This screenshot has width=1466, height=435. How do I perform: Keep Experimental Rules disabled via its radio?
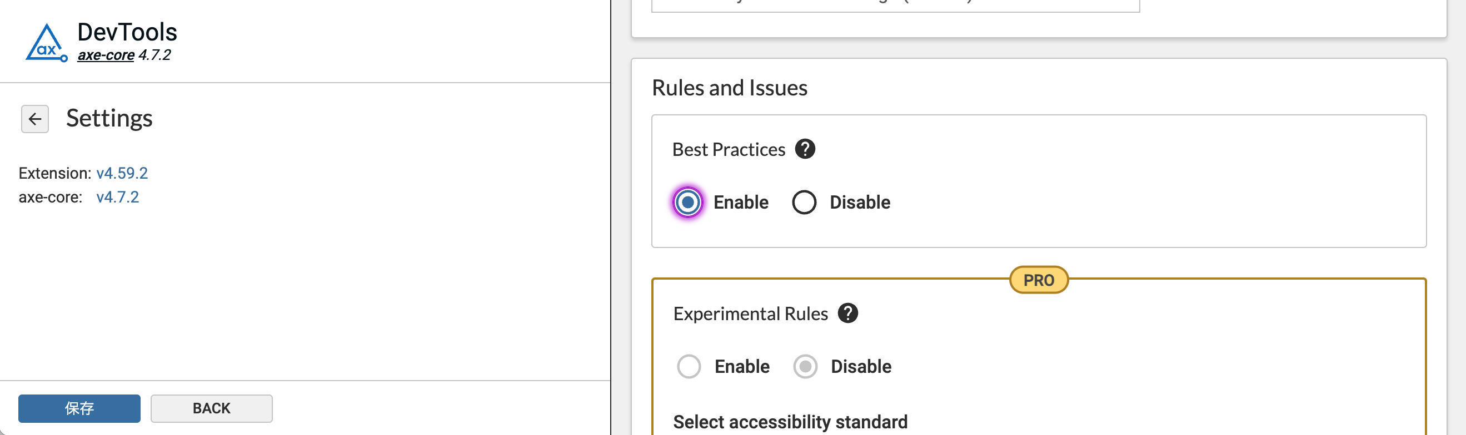click(x=804, y=366)
